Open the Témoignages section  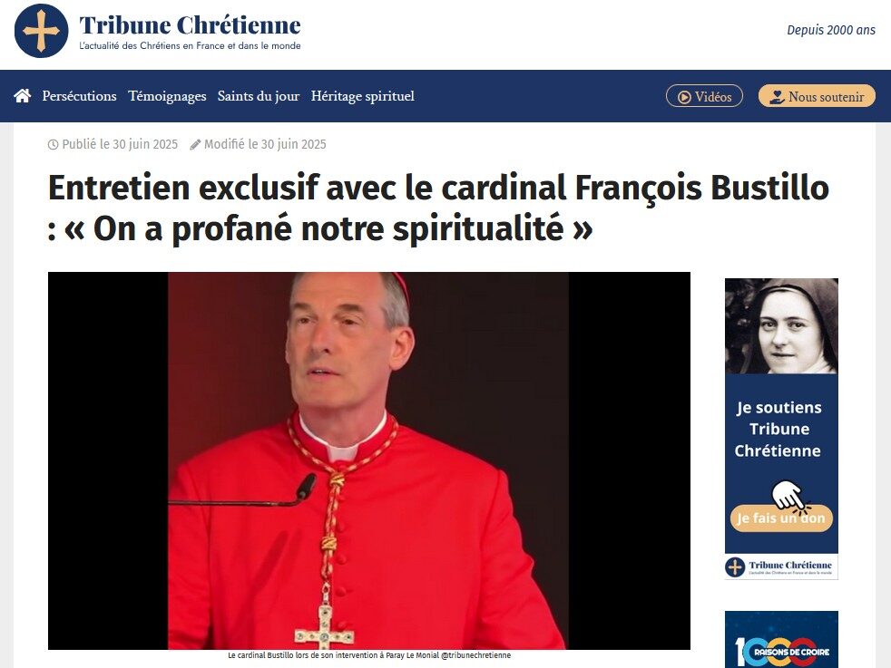[x=167, y=96]
